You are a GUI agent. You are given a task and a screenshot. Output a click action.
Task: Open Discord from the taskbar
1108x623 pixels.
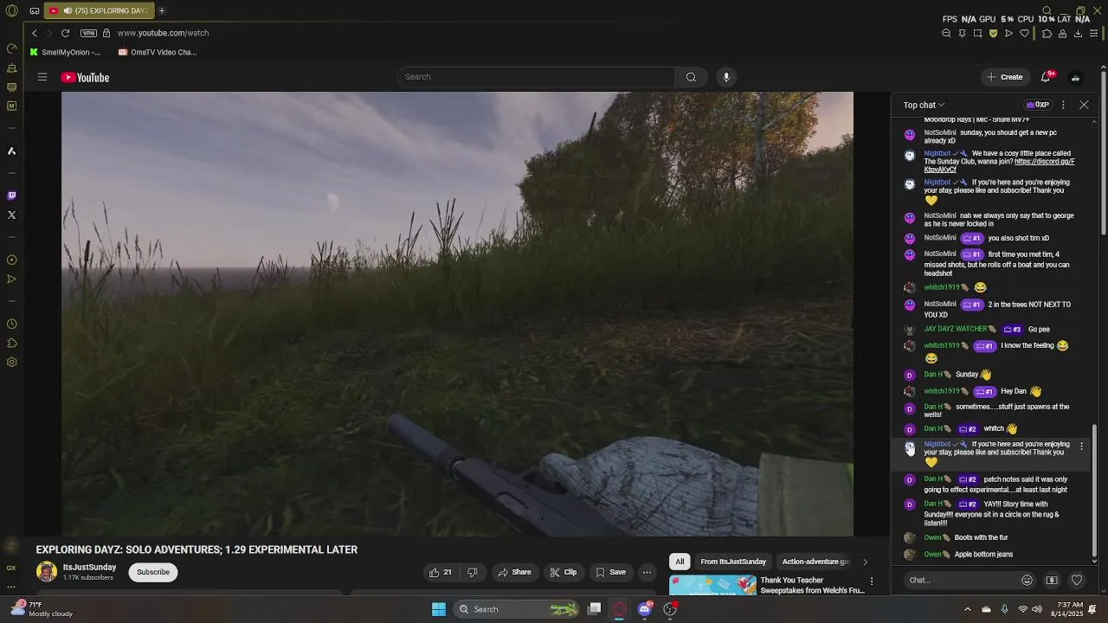coord(645,609)
